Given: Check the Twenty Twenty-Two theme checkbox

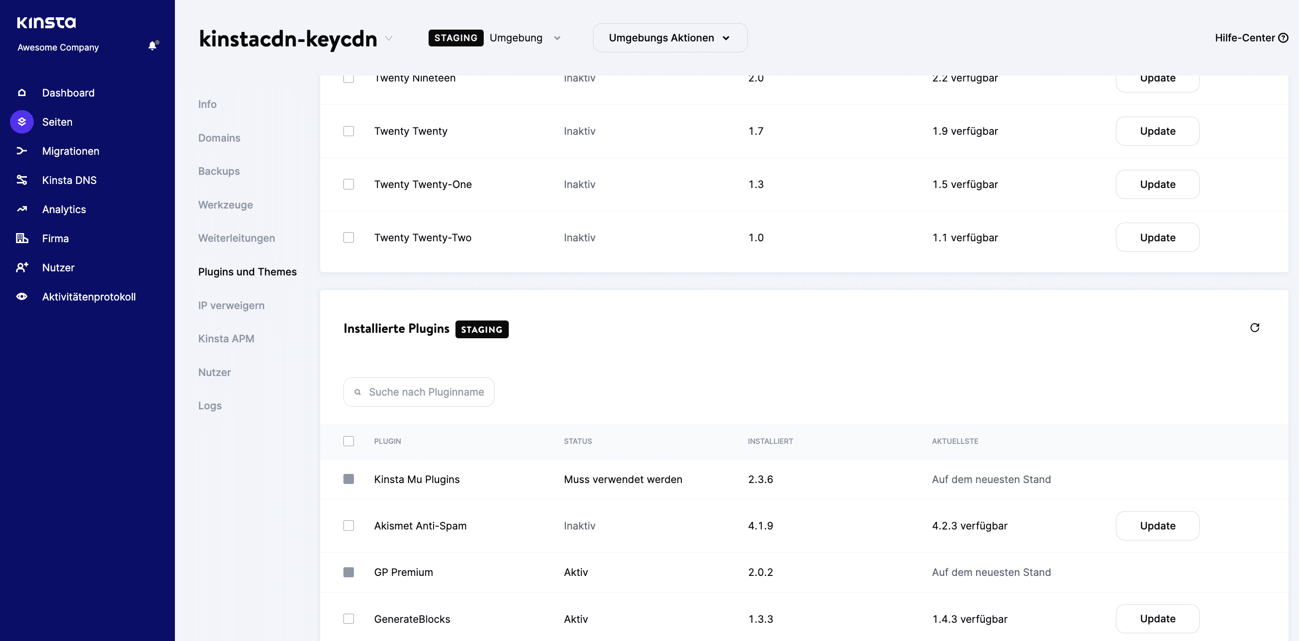Looking at the screenshot, I should tap(348, 237).
